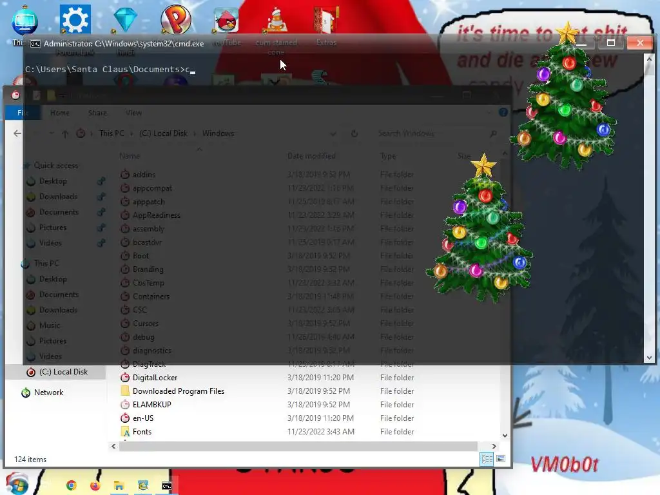Open the blue gear settings desktop shortcut
The image size is (660, 495).
[75, 19]
